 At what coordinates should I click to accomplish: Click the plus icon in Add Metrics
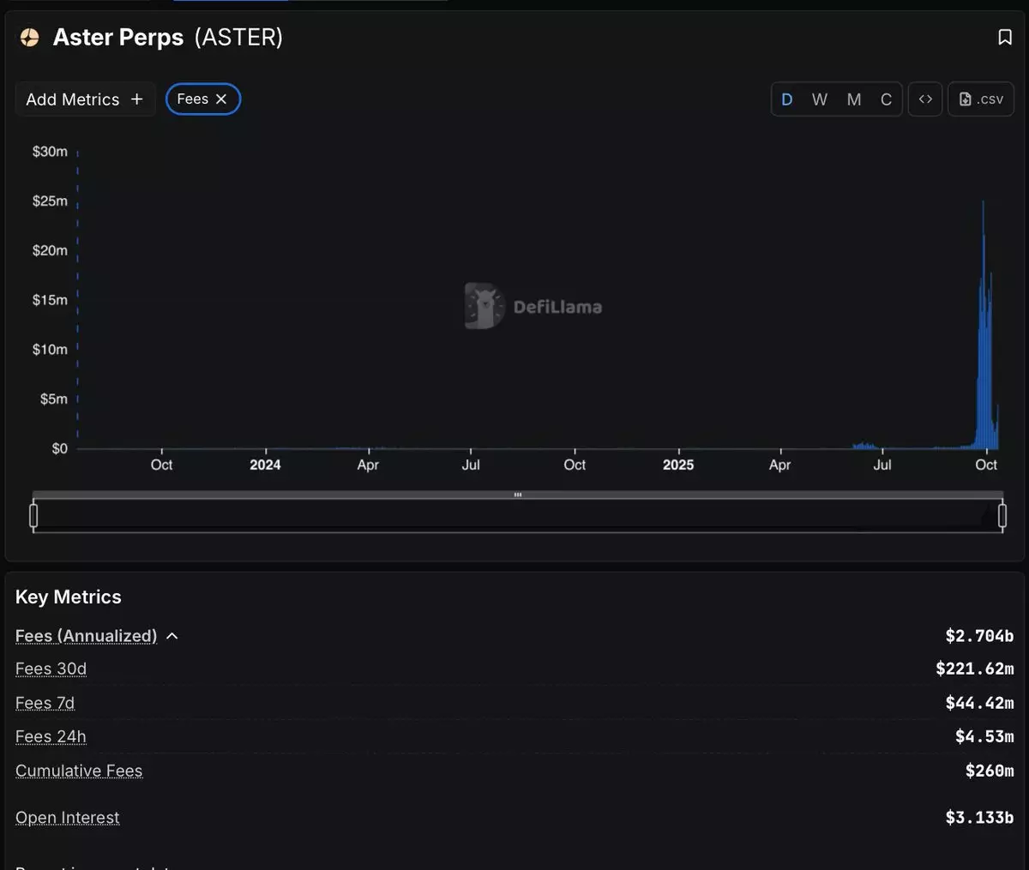click(x=136, y=99)
